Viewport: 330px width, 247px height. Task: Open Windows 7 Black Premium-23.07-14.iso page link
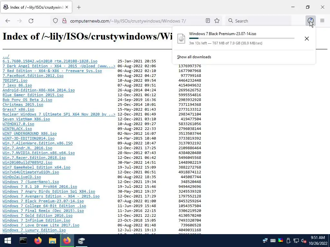click(43, 201)
